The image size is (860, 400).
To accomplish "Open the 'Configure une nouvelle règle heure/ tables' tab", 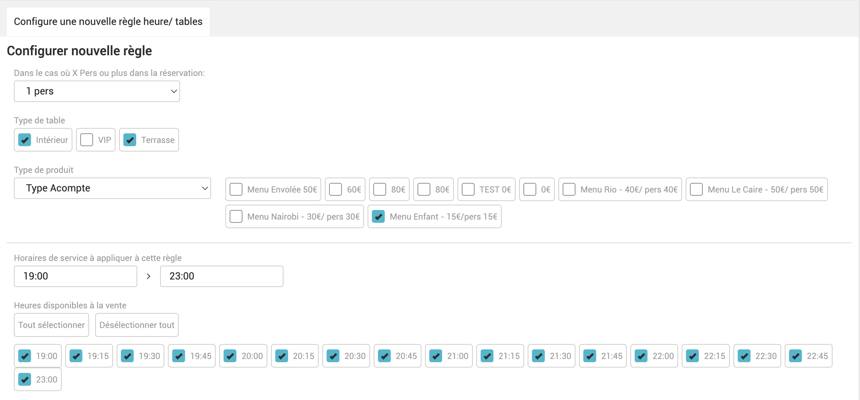I will click(x=108, y=21).
